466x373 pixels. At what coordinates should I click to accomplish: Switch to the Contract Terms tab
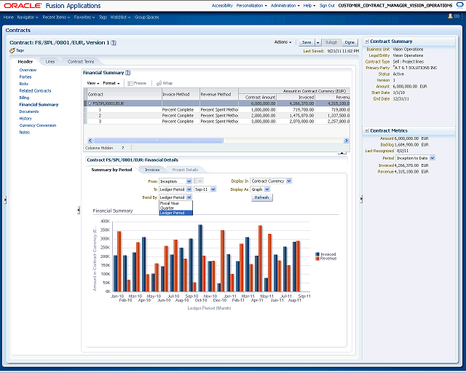(81, 62)
